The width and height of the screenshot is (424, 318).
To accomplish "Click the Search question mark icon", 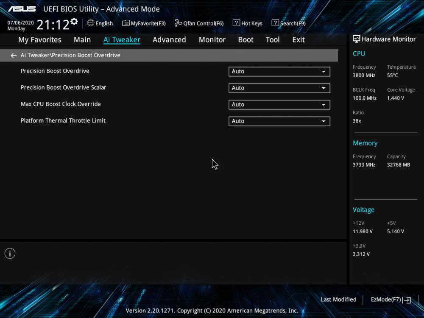I will (275, 23).
